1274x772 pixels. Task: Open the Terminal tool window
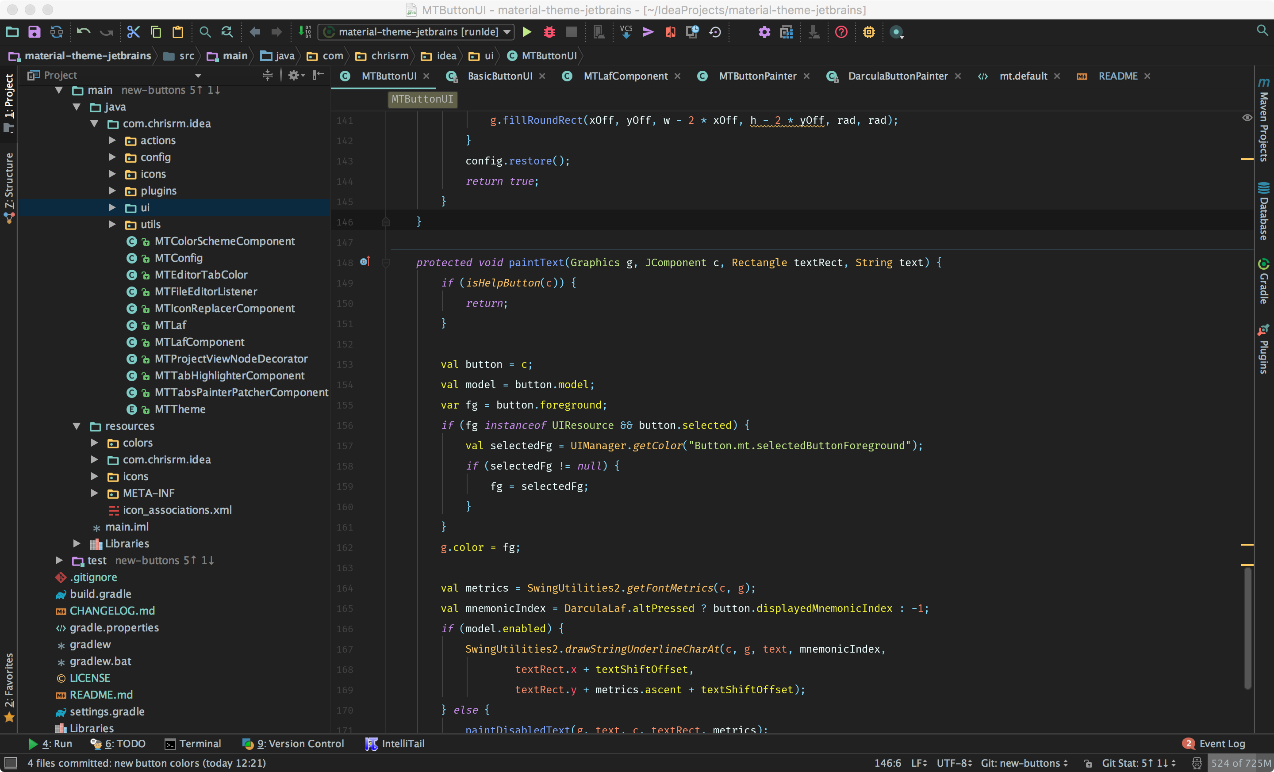pos(193,744)
